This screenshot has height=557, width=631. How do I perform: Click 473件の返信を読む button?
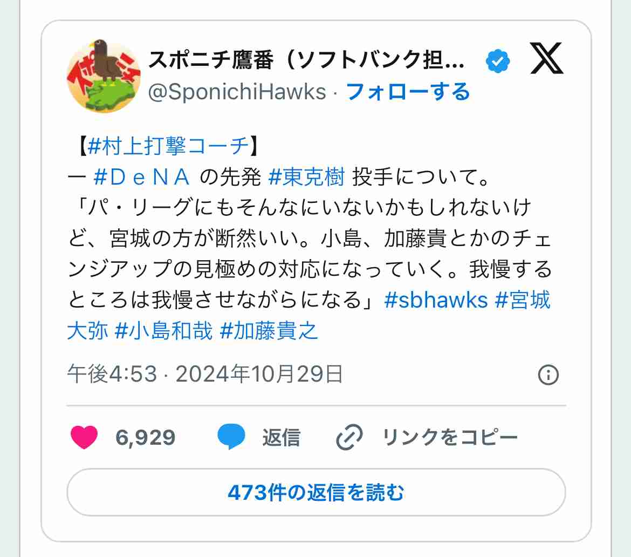(316, 492)
